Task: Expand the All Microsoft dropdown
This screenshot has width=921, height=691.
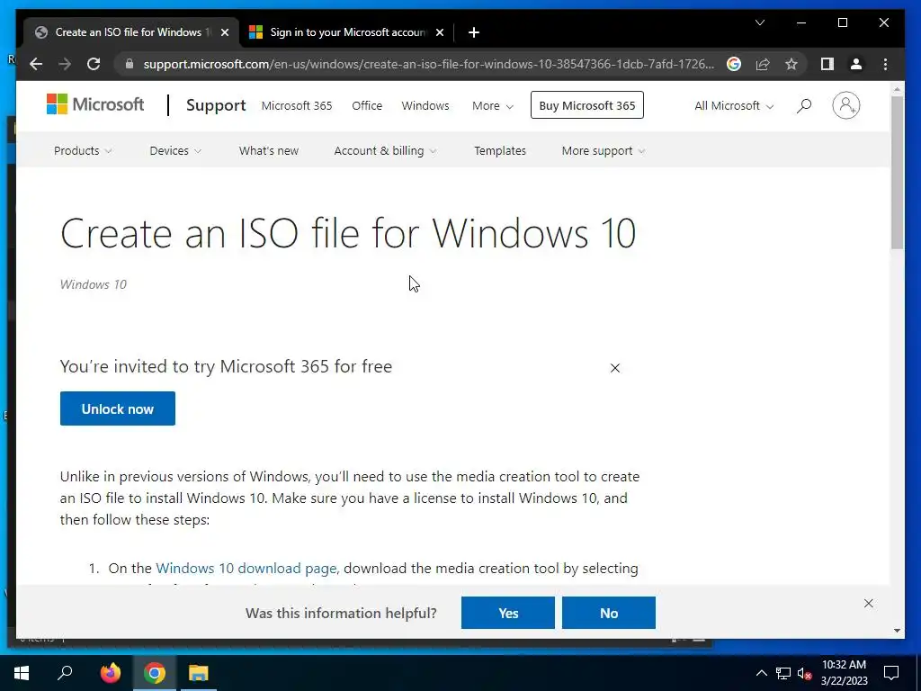Action: [734, 106]
